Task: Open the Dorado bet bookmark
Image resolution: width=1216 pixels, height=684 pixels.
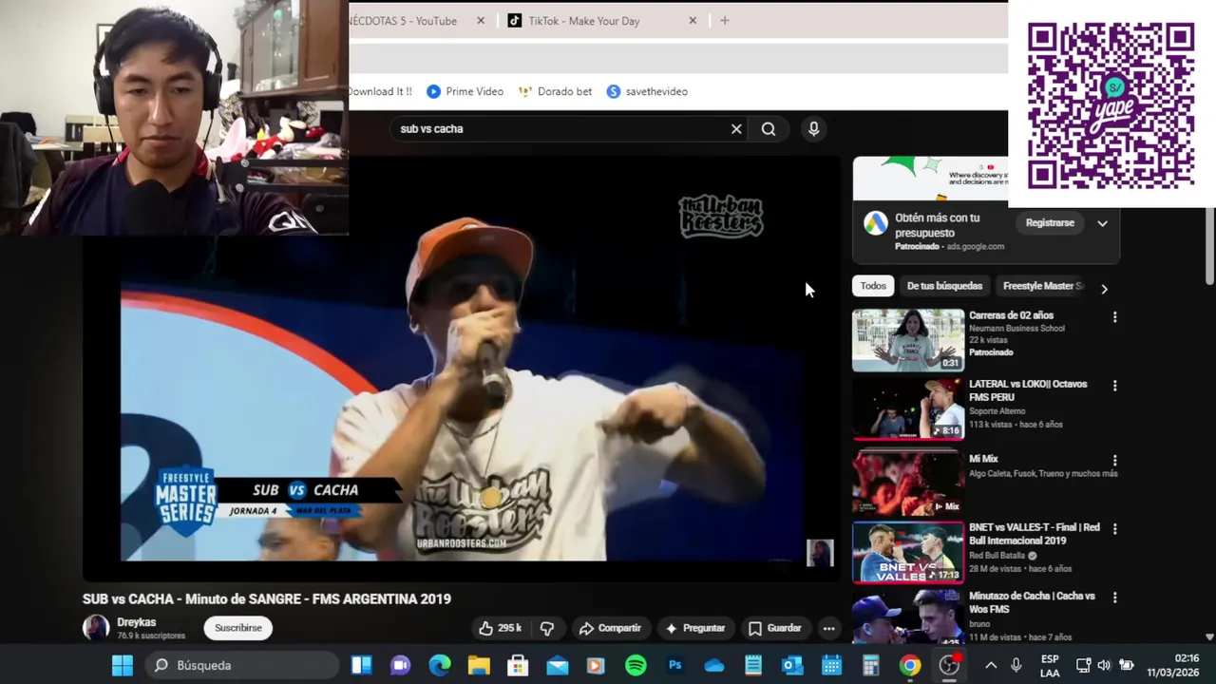Action: click(555, 91)
